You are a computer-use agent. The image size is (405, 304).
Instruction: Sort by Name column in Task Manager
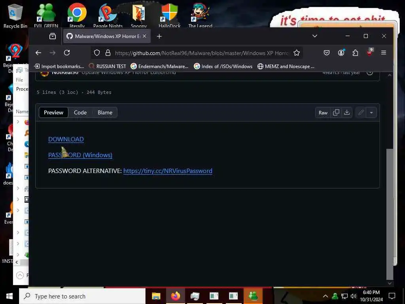[22, 111]
